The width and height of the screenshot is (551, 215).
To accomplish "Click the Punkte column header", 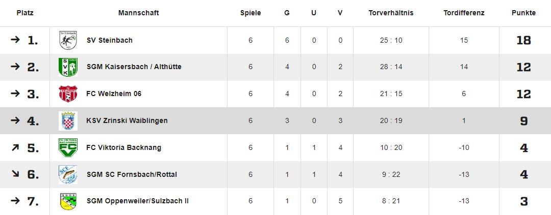I will tap(523, 13).
